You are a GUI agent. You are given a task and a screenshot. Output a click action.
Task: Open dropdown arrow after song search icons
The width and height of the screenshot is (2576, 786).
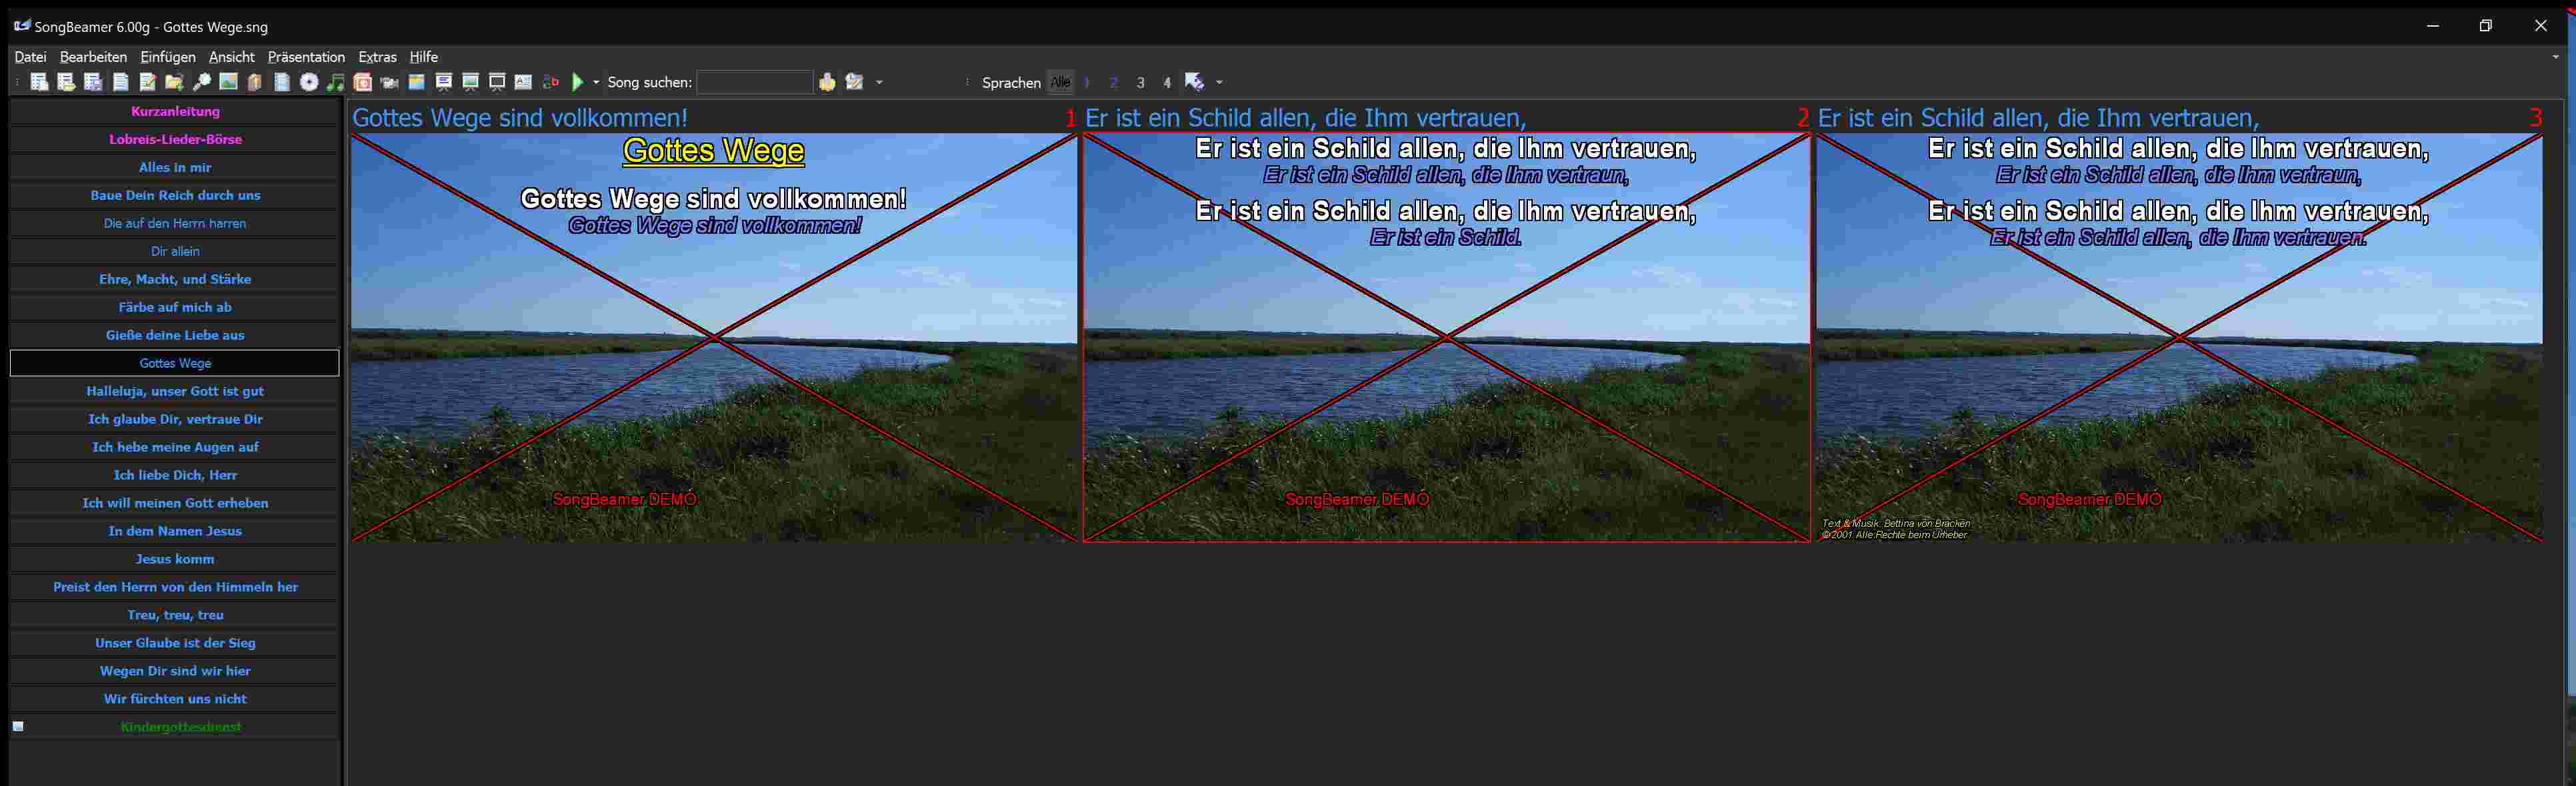(x=879, y=82)
